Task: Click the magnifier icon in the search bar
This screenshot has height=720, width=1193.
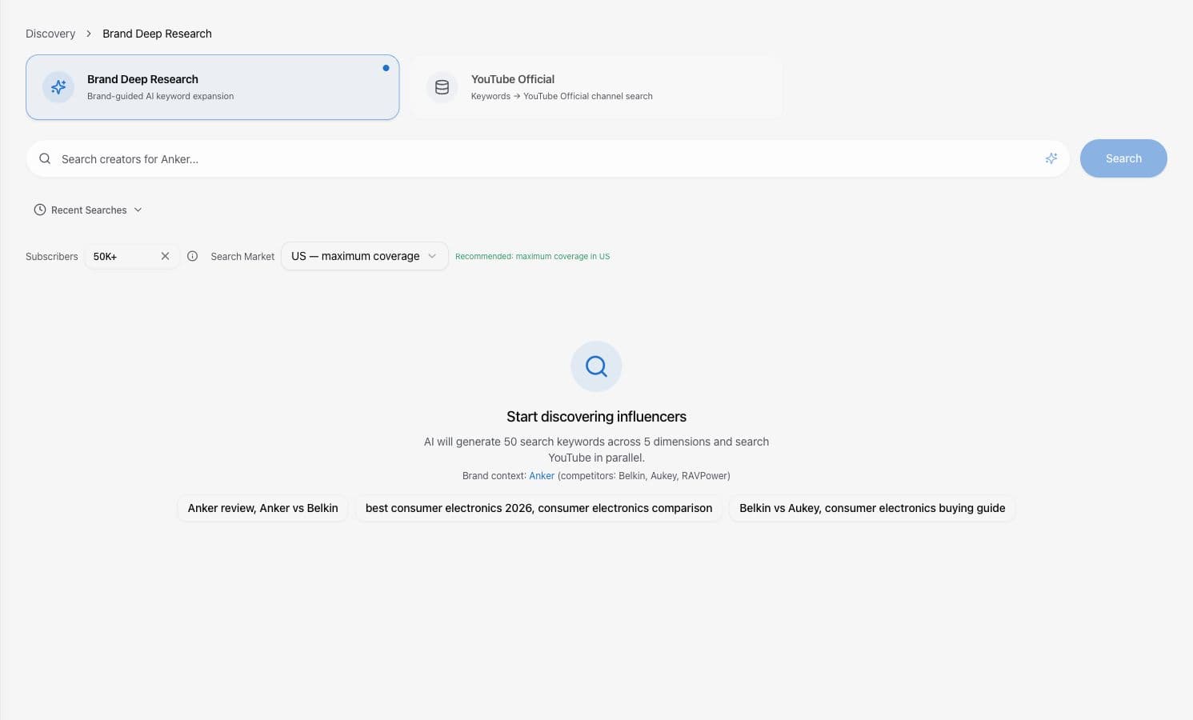Action: [x=45, y=158]
